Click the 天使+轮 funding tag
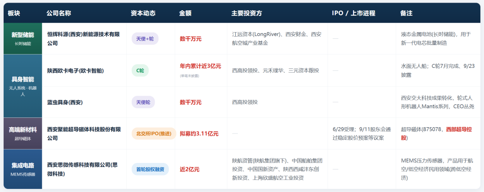Viewport: 484px width, 192px height. tap(145, 39)
